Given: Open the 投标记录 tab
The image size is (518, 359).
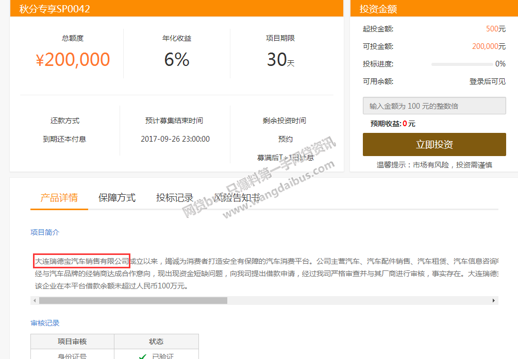Looking at the screenshot, I should tap(175, 197).
